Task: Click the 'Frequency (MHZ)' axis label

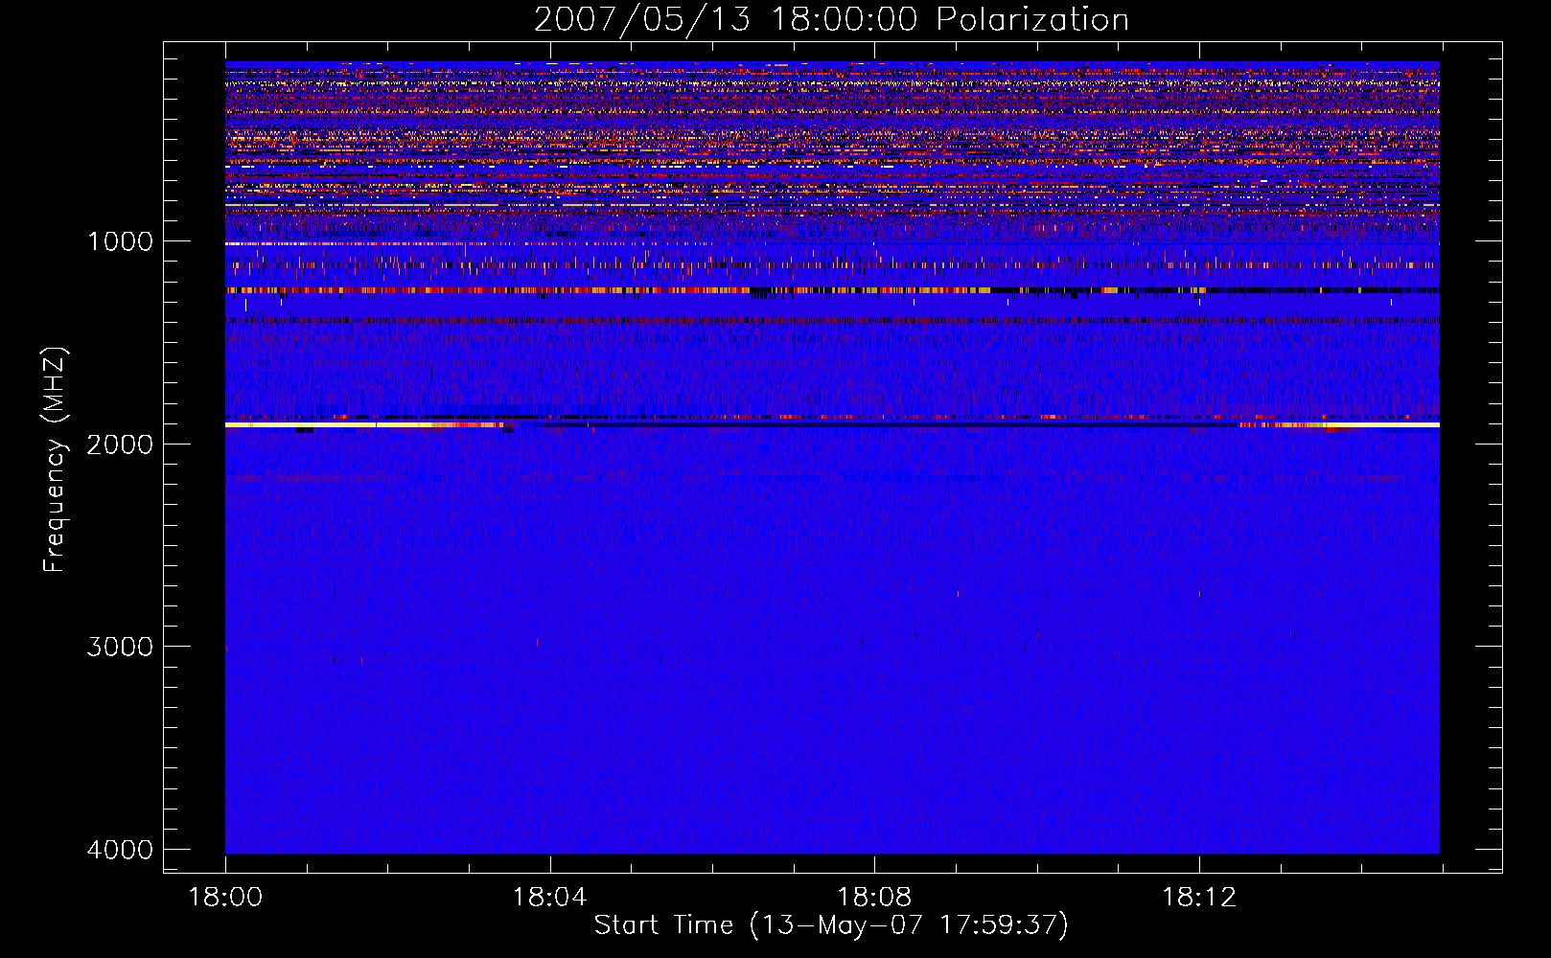Action: pos(55,460)
